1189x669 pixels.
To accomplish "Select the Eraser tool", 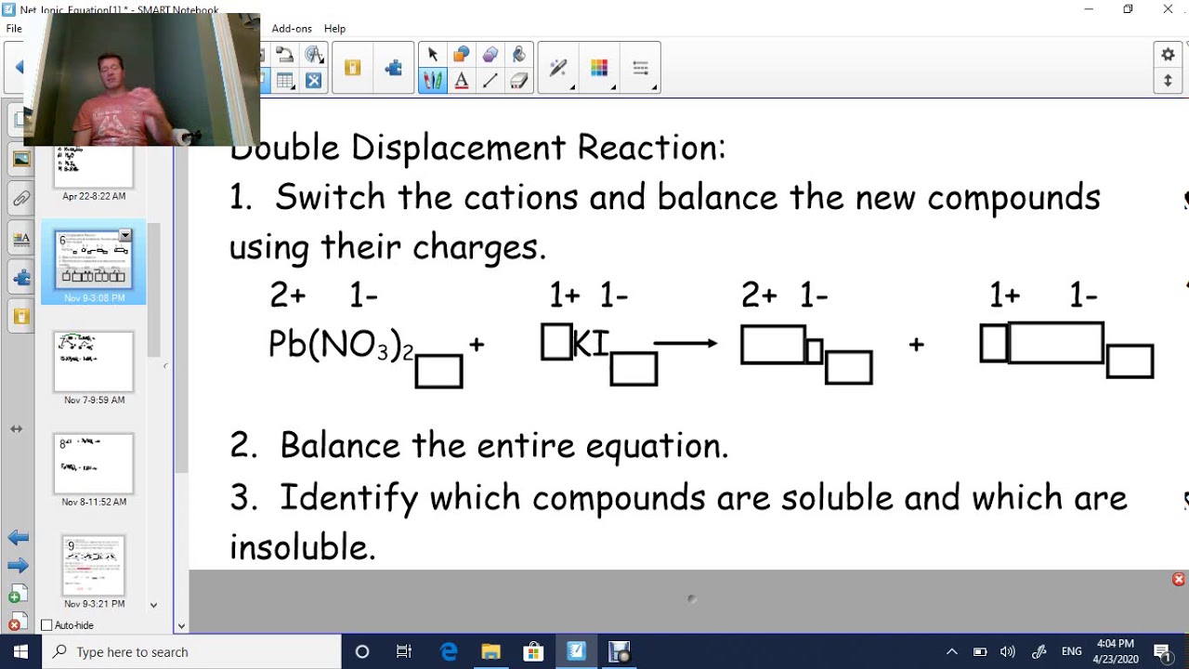I will (x=519, y=81).
